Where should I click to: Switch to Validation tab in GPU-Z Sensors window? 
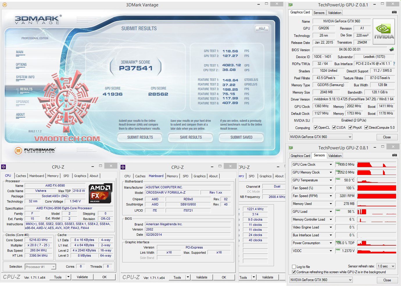coord(335,156)
